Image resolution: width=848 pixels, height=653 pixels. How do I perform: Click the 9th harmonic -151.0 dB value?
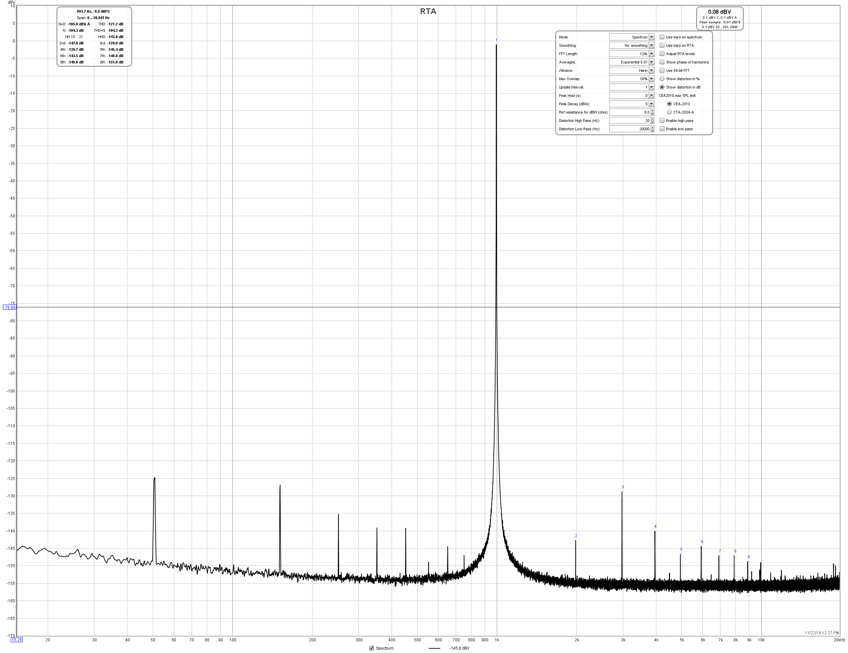115,62
